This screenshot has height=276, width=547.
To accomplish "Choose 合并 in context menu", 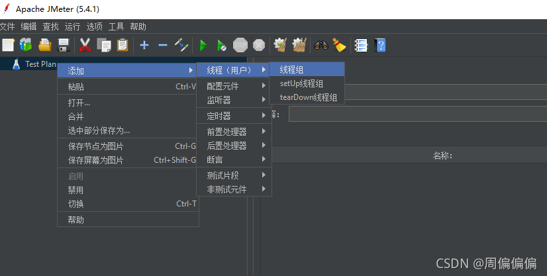I will click(x=128, y=116).
